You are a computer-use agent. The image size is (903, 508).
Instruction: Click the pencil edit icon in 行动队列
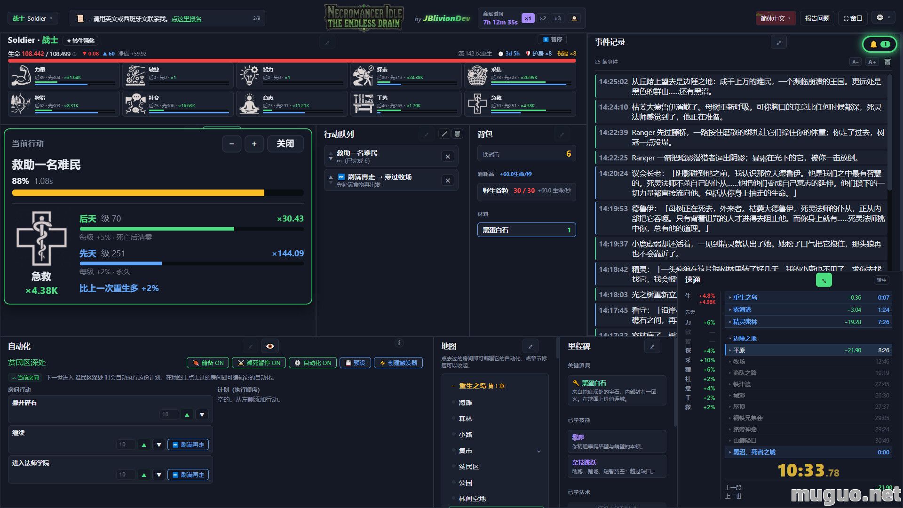pos(444,134)
